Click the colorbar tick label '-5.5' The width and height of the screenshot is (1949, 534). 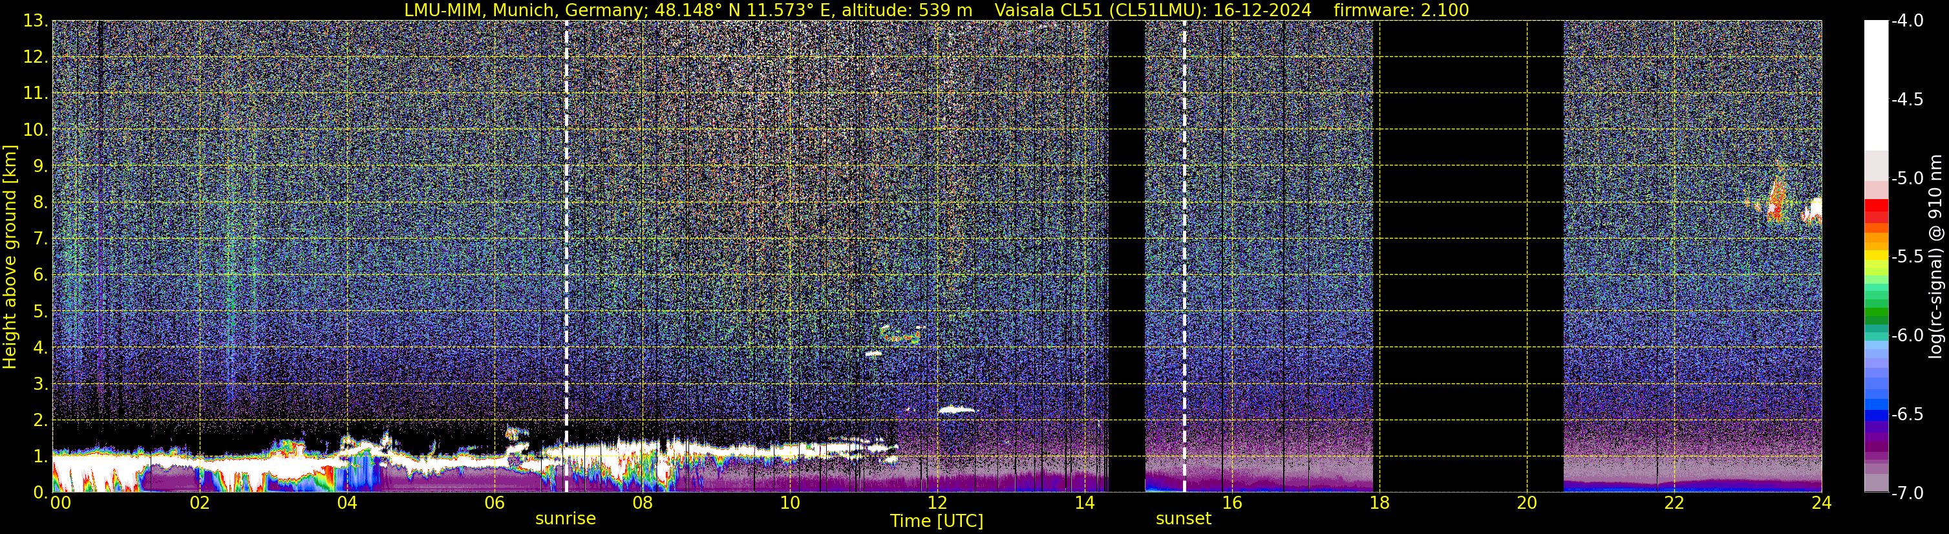point(1906,257)
